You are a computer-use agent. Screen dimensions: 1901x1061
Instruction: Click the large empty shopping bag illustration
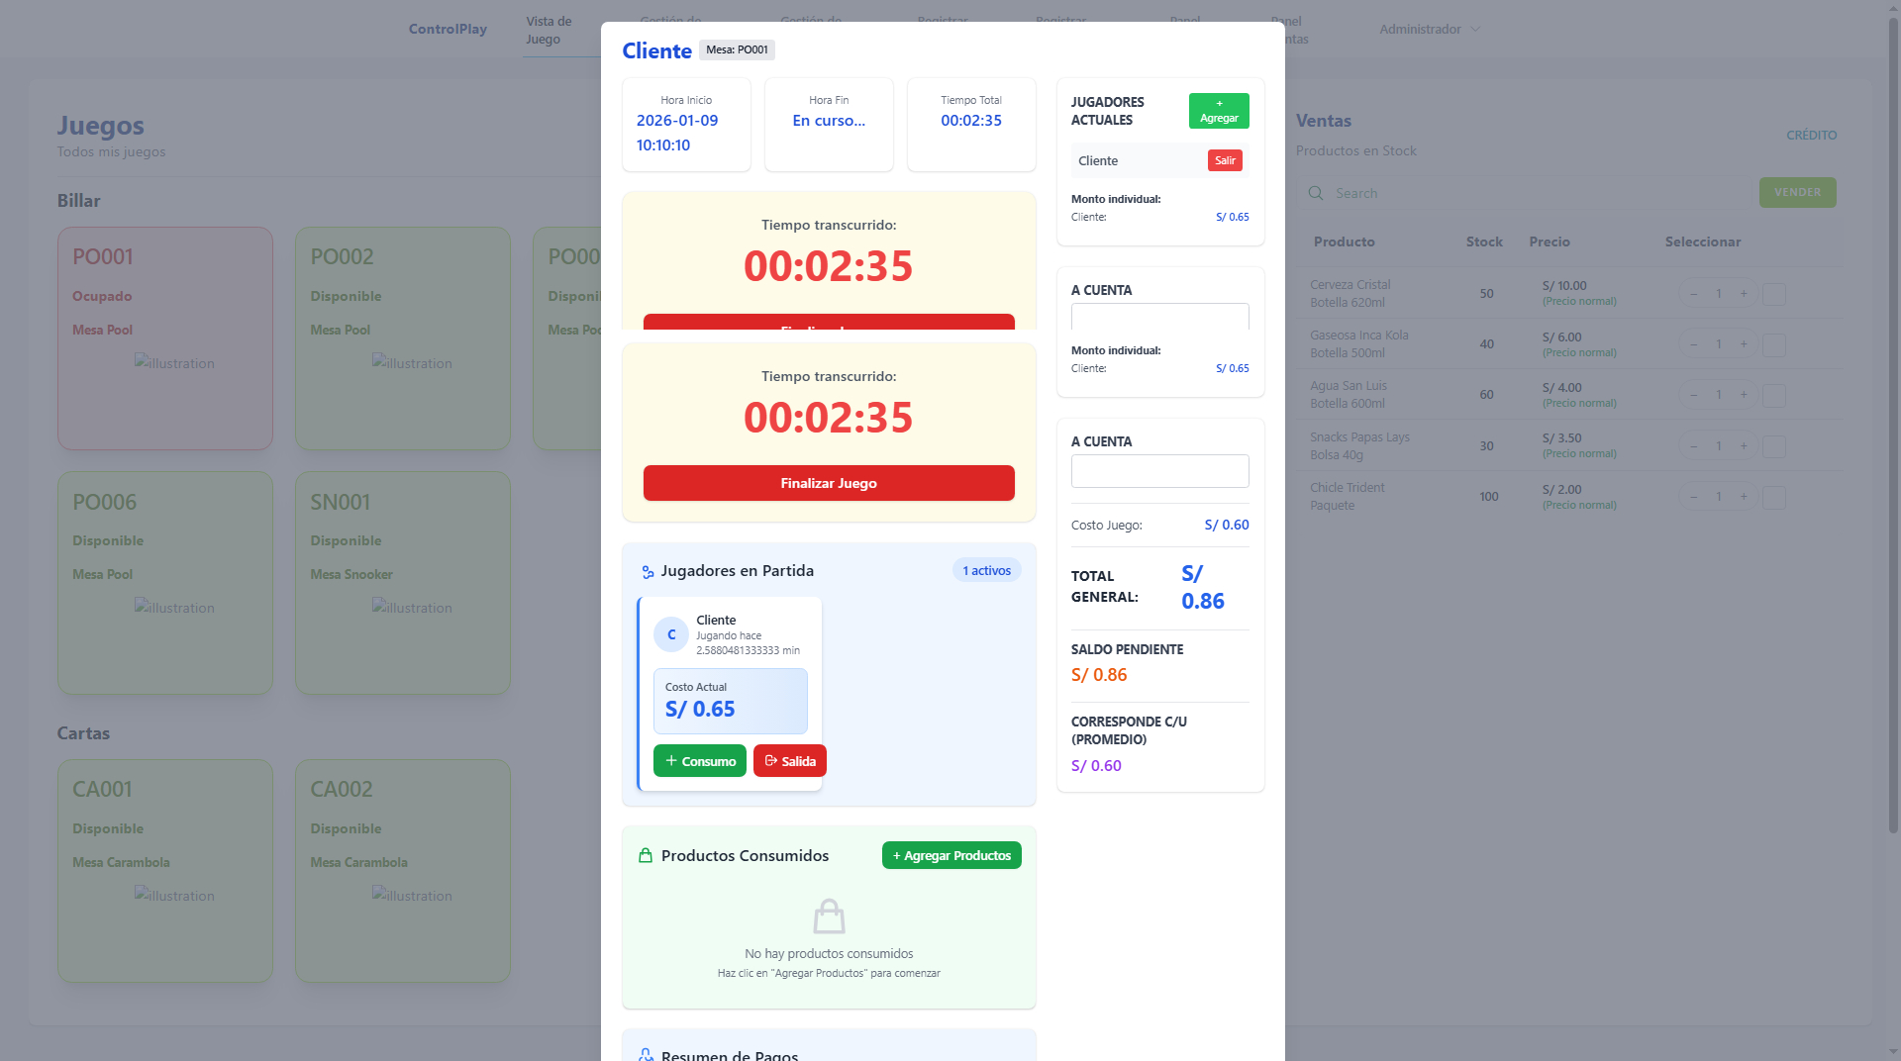(829, 916)
